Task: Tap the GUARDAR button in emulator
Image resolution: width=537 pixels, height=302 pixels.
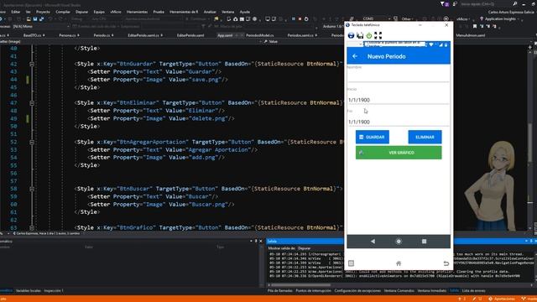Action: tap(372, 137)
